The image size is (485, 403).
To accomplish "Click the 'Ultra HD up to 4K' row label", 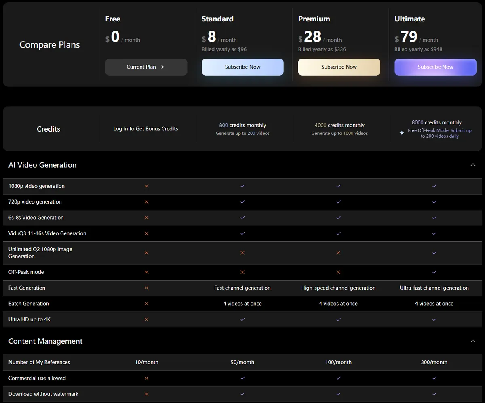I will (30, 319).
